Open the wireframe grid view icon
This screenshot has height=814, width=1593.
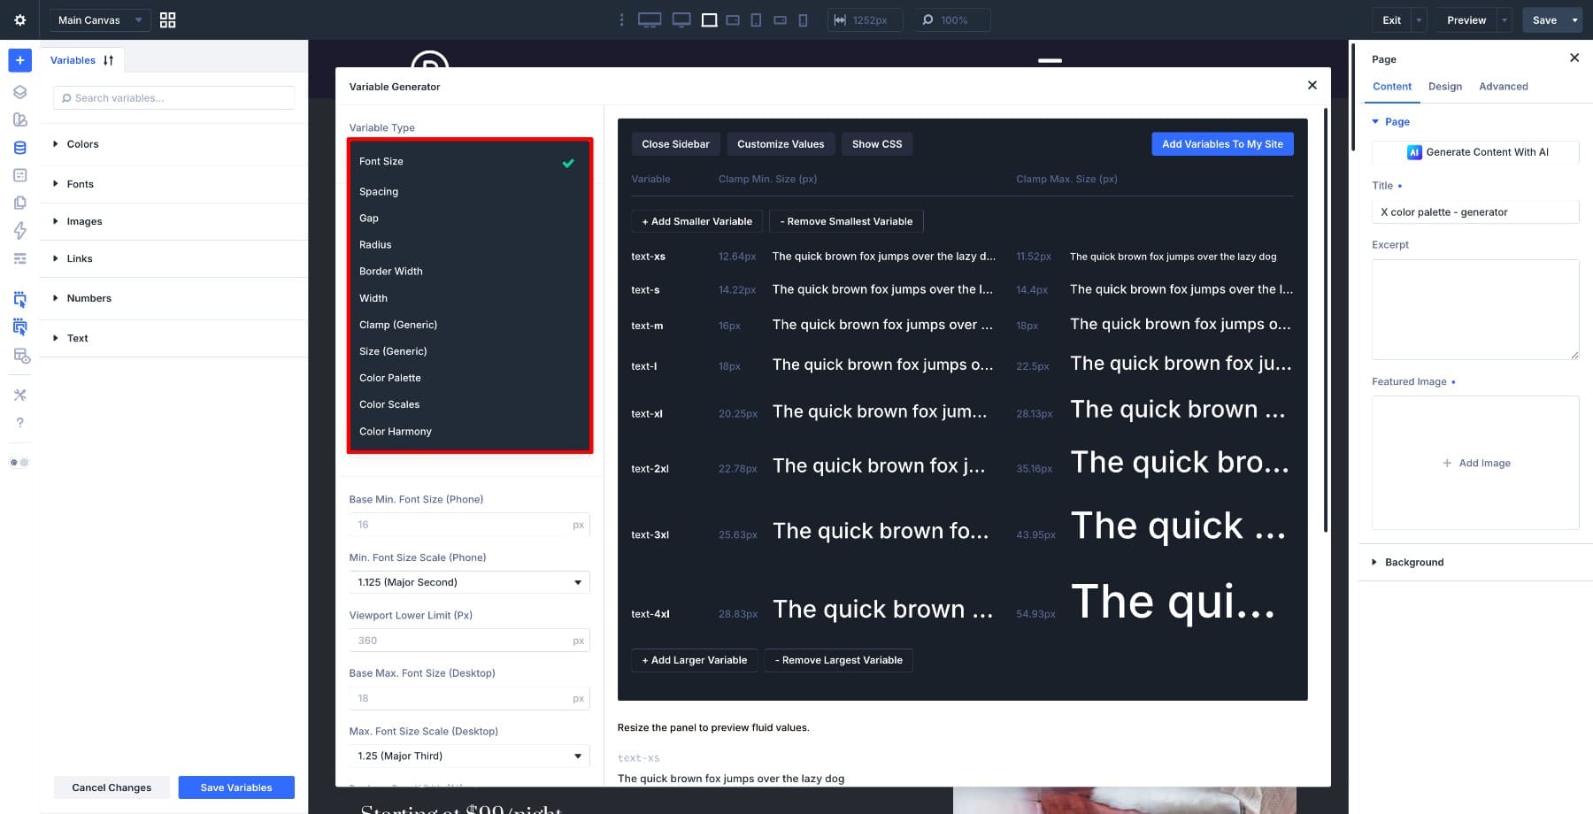pos(167,19)
